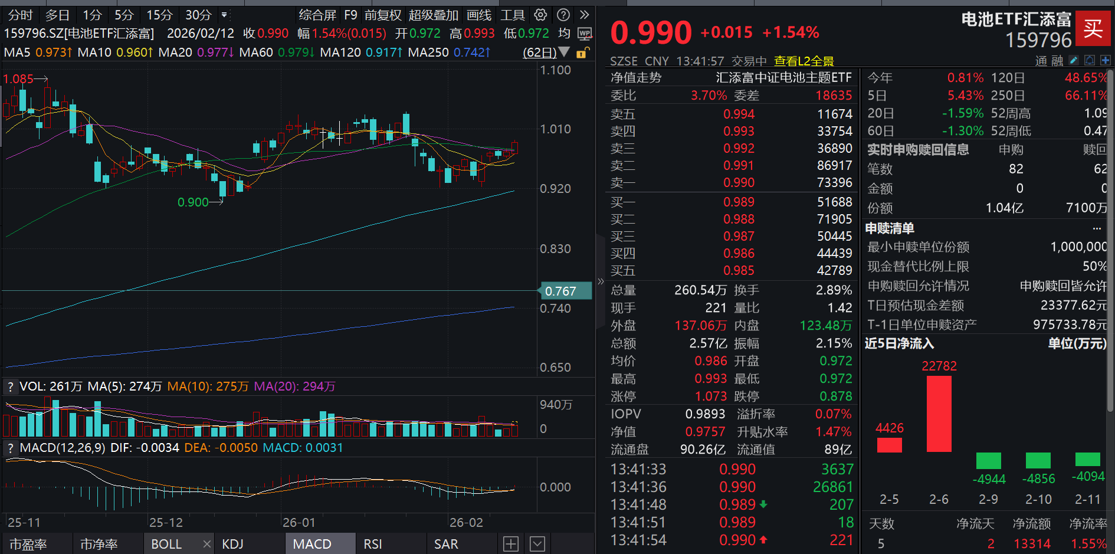Close the BOLL indicator with its × mark
The image size is (1115, 554).
(x=206, y=543)
